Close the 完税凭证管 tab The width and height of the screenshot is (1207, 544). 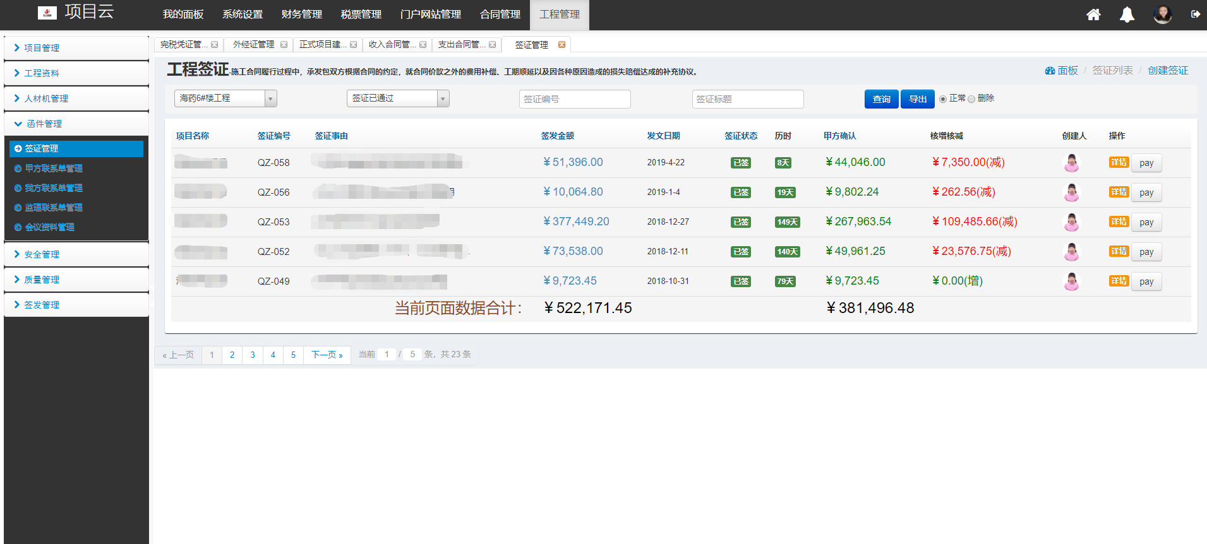click(215, 45)
